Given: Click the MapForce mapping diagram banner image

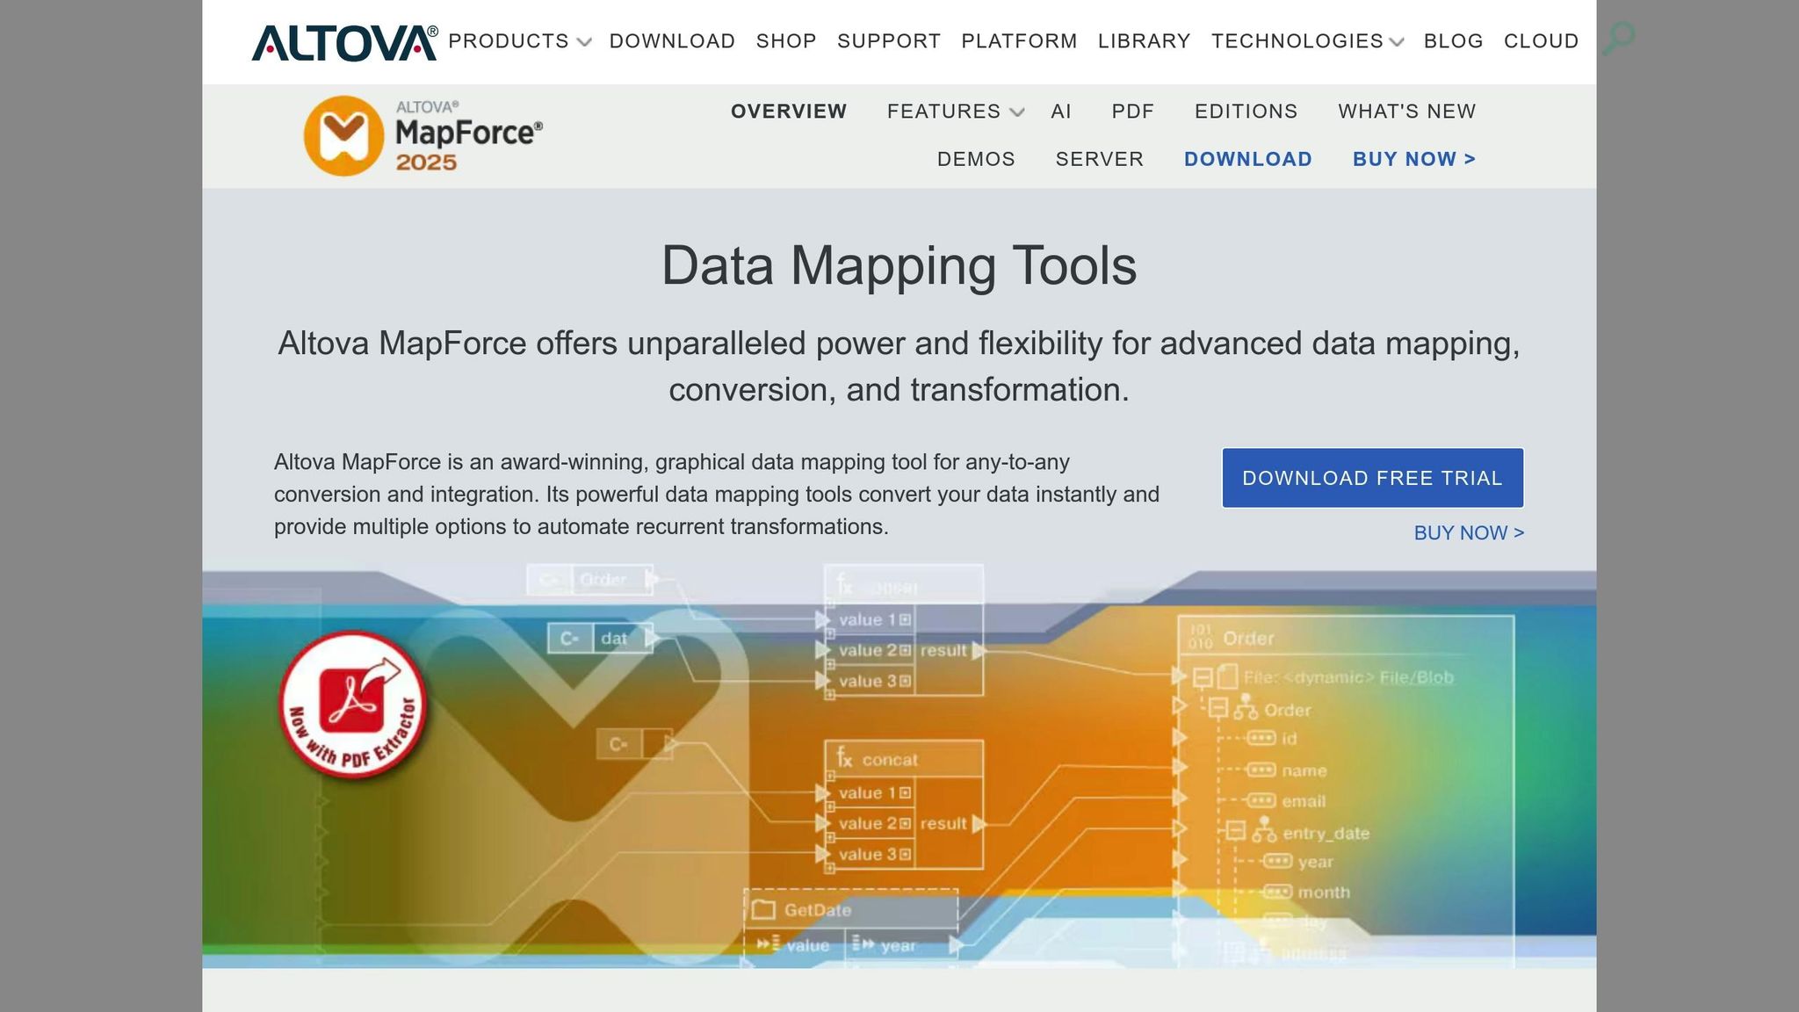Looking at the screenshot, I should click(899, 766).
